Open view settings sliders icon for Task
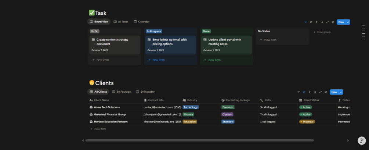 tap(333, 22)
